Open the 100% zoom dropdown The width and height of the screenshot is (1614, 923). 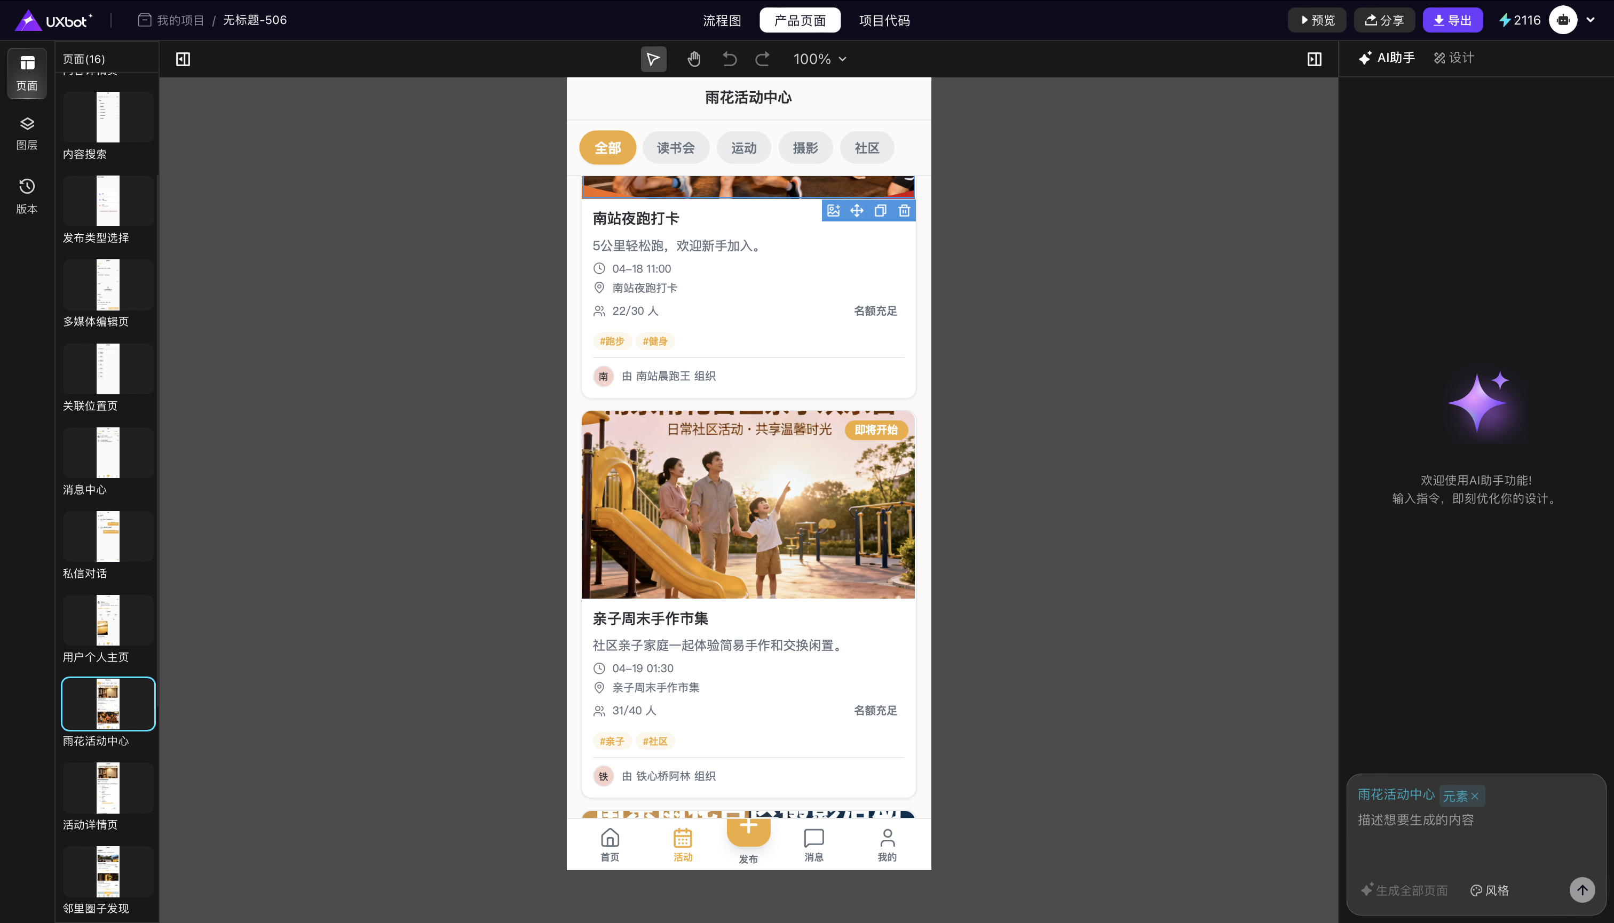pos(819,59)
